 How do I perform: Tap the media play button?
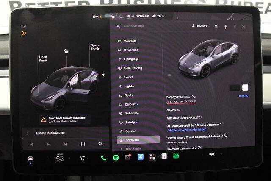tap(48, 144)
